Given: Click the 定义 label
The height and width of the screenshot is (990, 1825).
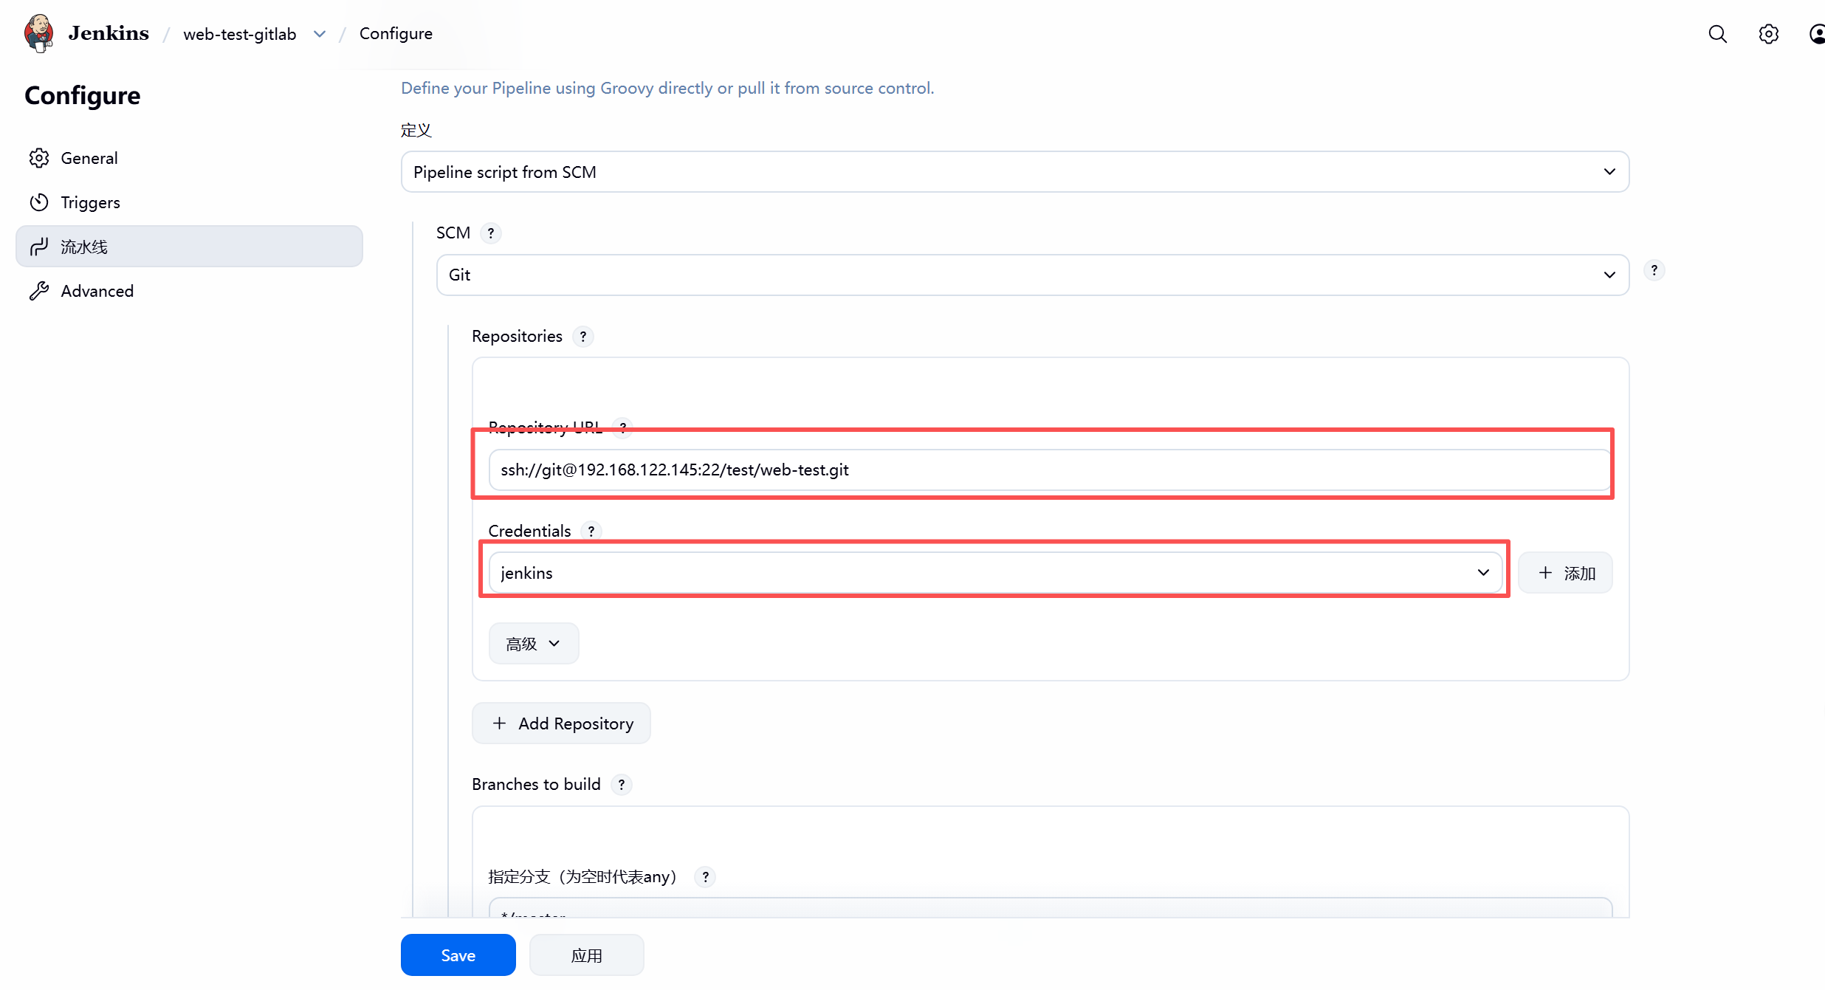Looking at the screenshot, I should pyautogui.click(x=416, y=131).
